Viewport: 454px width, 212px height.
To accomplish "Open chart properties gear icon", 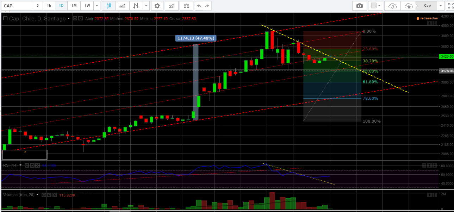I will pyautogui.click(x=157, y=6).
